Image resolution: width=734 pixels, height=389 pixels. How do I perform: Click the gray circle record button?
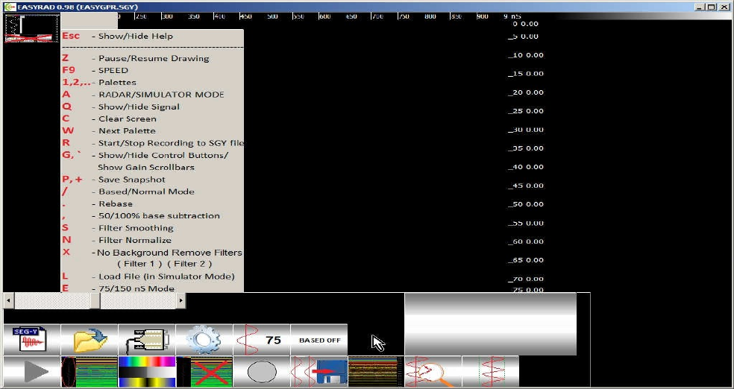pyautogui.click(x=262, y=372)
